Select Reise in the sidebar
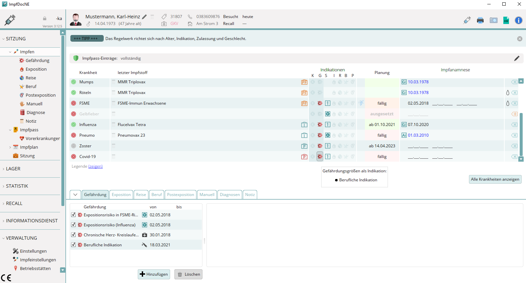The image size is (526, 283). coord(31,78)
